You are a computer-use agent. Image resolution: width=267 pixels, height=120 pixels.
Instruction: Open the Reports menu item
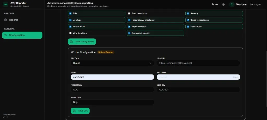coord(14,20)
